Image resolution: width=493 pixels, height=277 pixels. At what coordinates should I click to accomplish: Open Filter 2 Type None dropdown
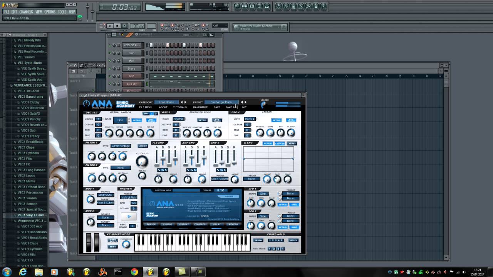[x=121, y=168]
